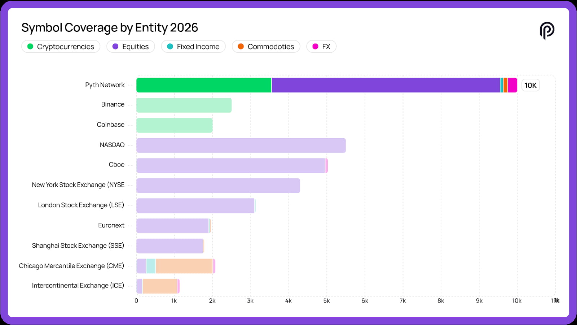This screenshot has height=325, width=577.
Task: Click the Intercontinental Exchange (ICE) label
Action: 78,286
